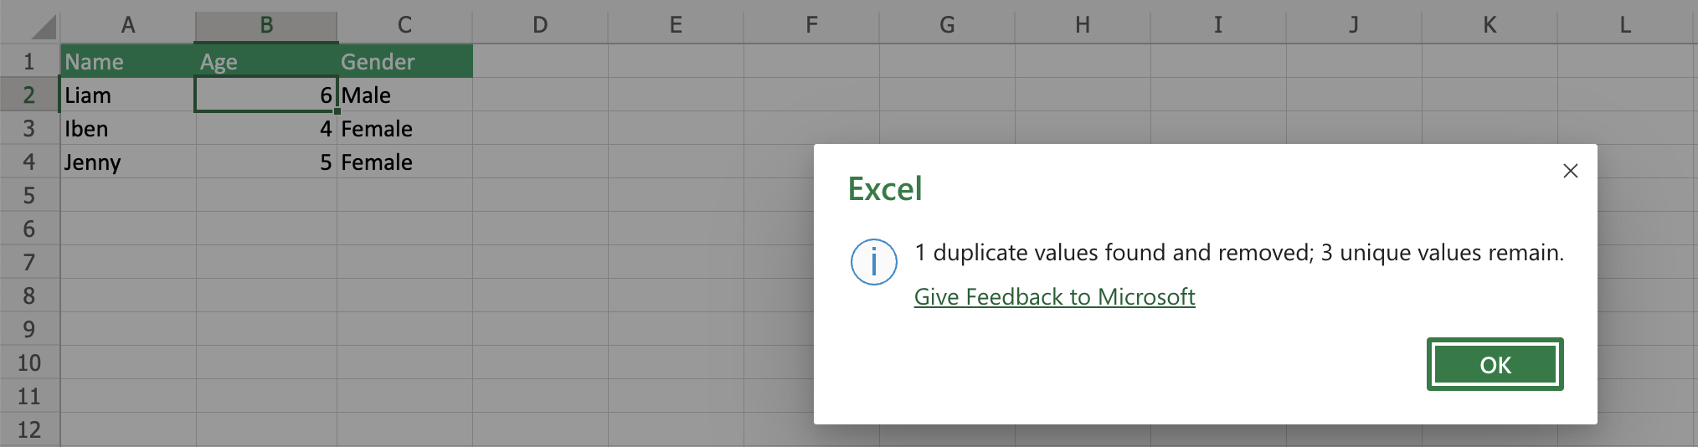Select the column A header

pyautogui.click(x=127, y=25)
